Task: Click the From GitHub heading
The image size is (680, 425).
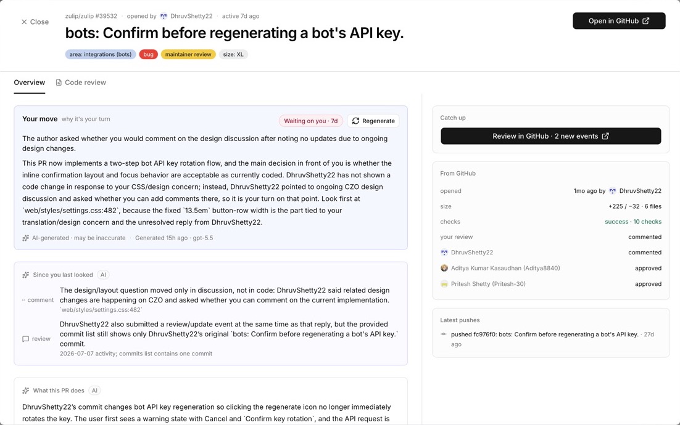Action: [x=458, y=174]
